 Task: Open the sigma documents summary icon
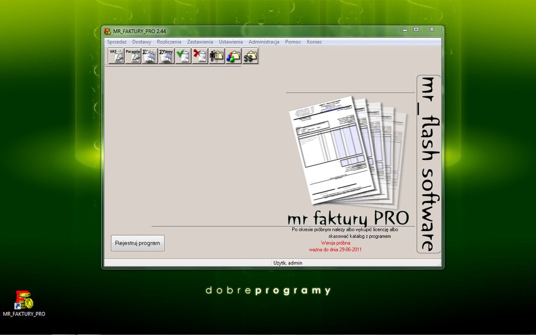coord(149,56)
